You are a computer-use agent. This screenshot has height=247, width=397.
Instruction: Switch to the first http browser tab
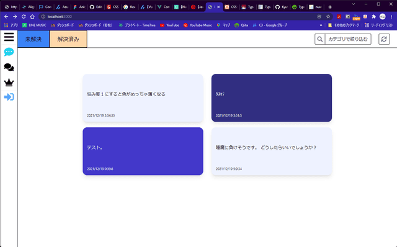11,7
